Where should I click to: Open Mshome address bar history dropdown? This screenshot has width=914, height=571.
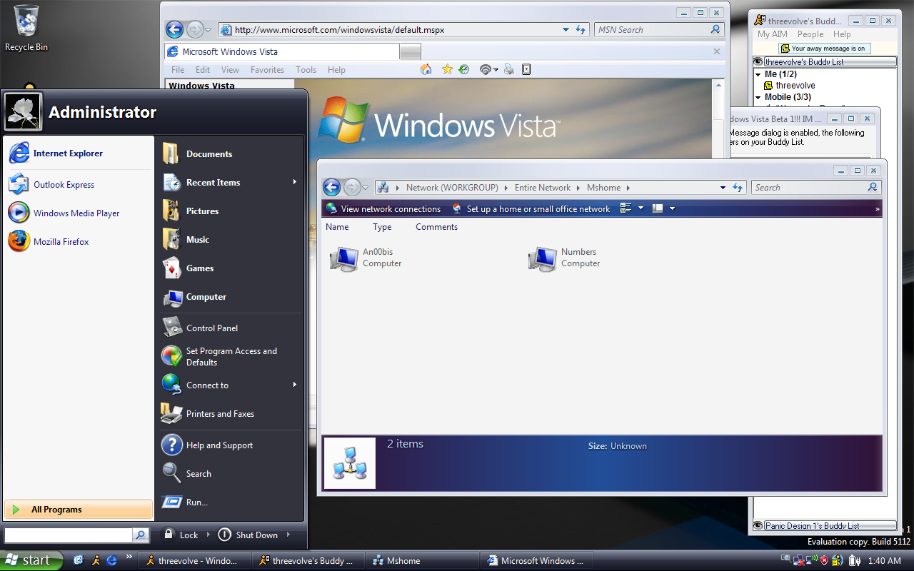[x=723, y=187]
